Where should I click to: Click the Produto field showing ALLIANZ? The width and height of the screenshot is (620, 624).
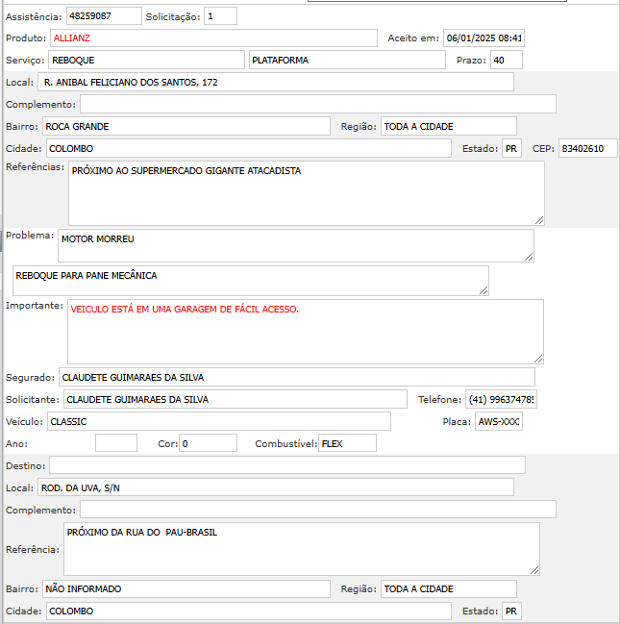(x=213, y=37)
